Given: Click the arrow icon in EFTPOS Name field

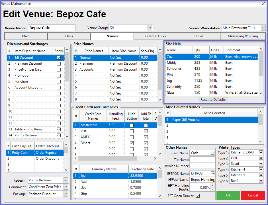Looking at the screenshot, I should pyautogui.click(x=212, y=173).
